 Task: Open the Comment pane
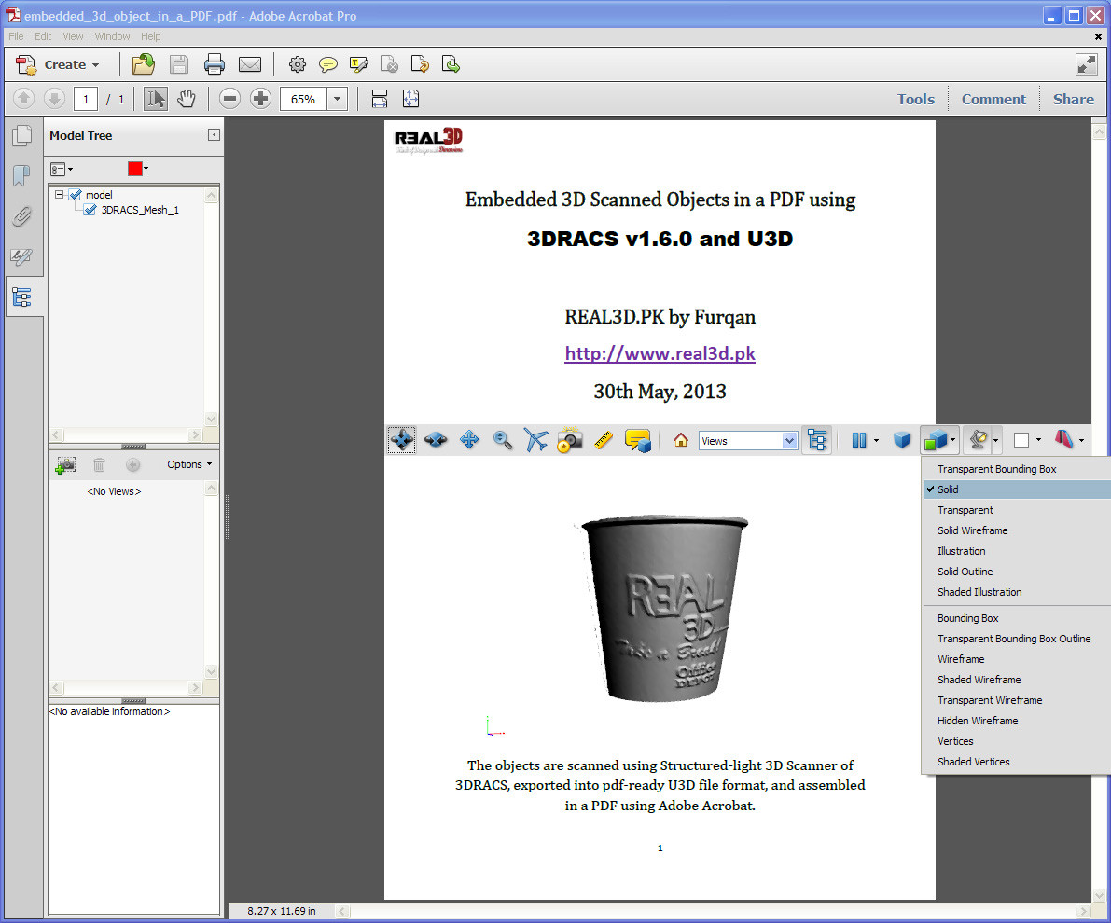pos(993,99)
